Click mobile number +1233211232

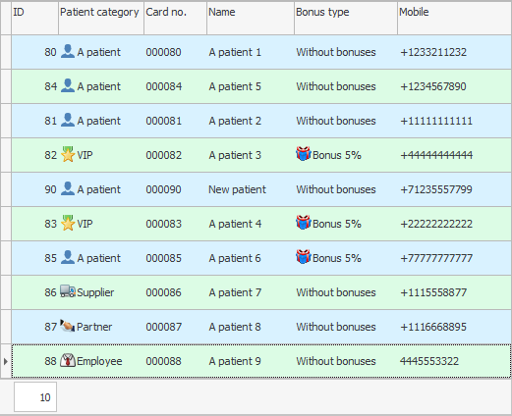[x=433, y=52]
